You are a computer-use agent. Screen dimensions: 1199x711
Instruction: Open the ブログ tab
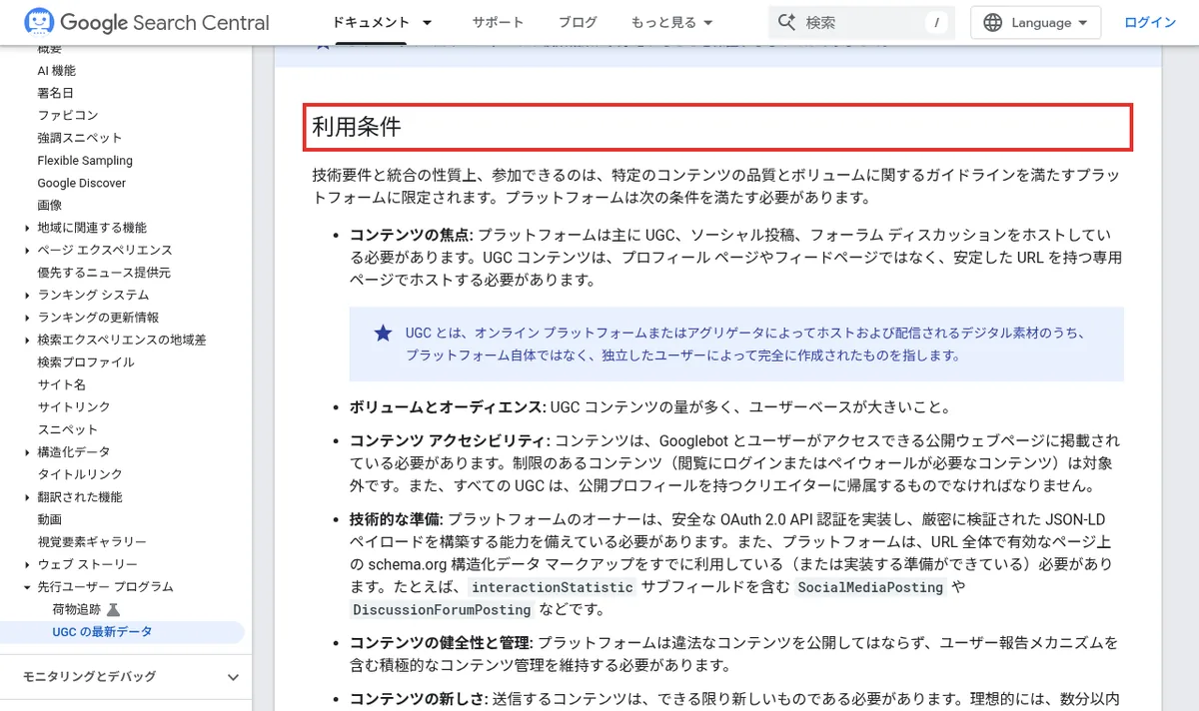(x=578, y=22)
